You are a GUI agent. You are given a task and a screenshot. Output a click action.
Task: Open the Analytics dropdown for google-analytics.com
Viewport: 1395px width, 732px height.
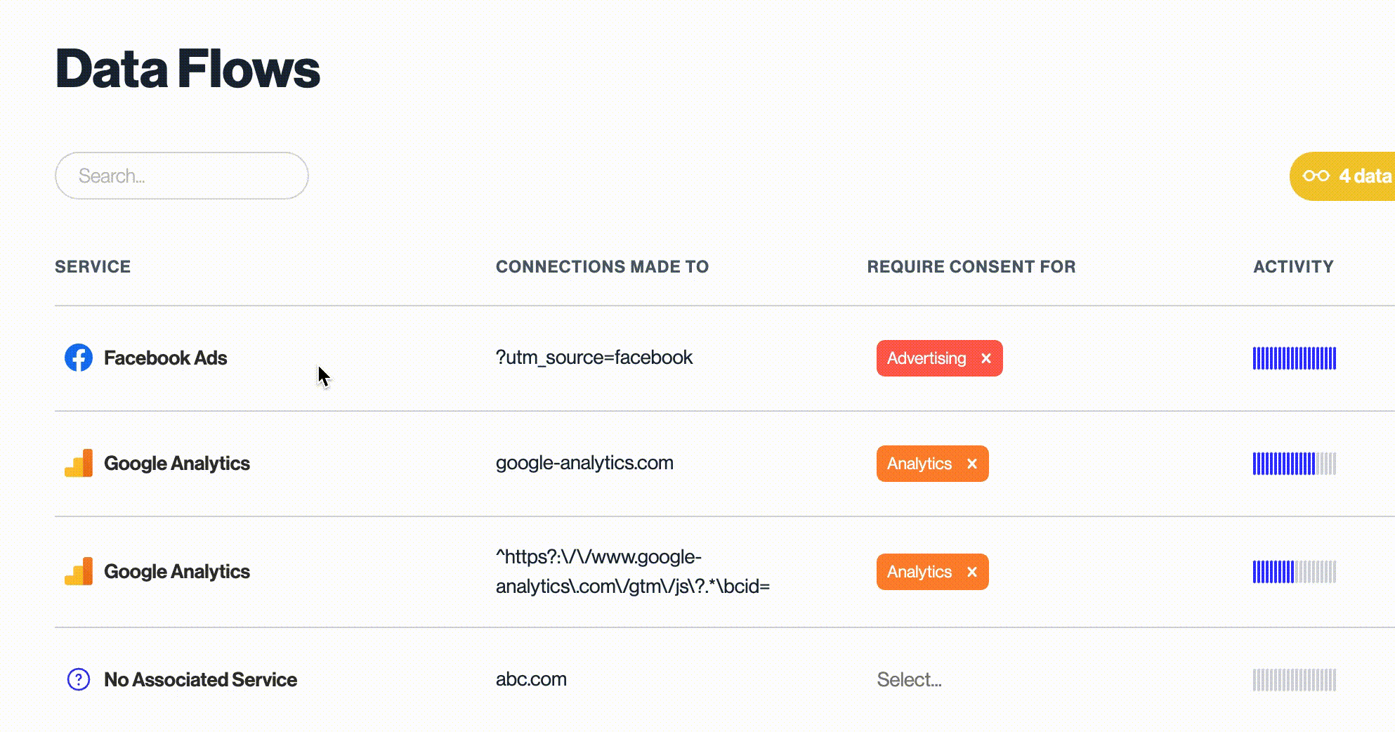point(919,464)
